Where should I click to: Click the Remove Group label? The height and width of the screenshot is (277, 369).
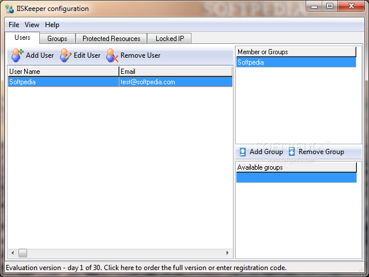tap(321, 152)
